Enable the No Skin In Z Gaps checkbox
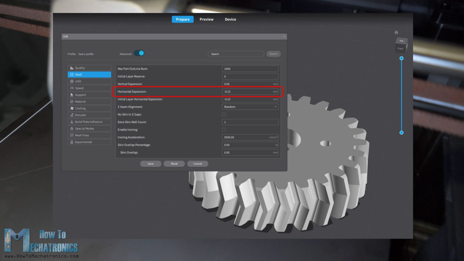 tap(224, 114)
